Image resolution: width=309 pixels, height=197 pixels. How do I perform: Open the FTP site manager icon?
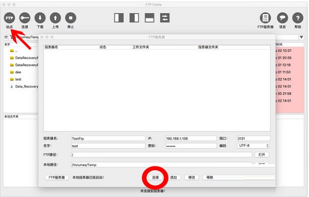[x=9, y=18]
